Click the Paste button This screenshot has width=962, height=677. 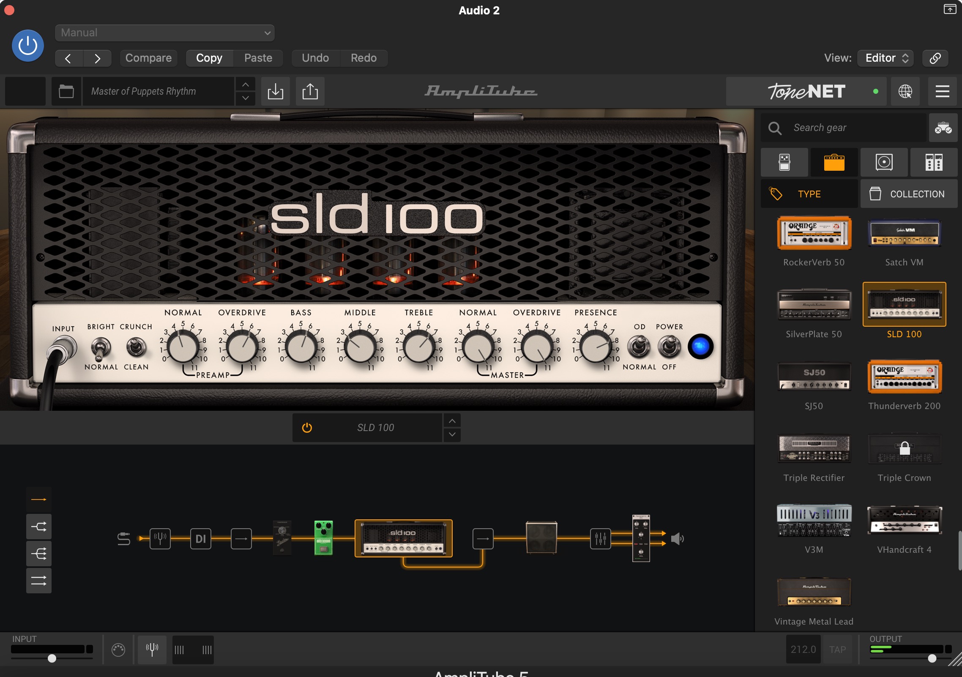(258, 58)
